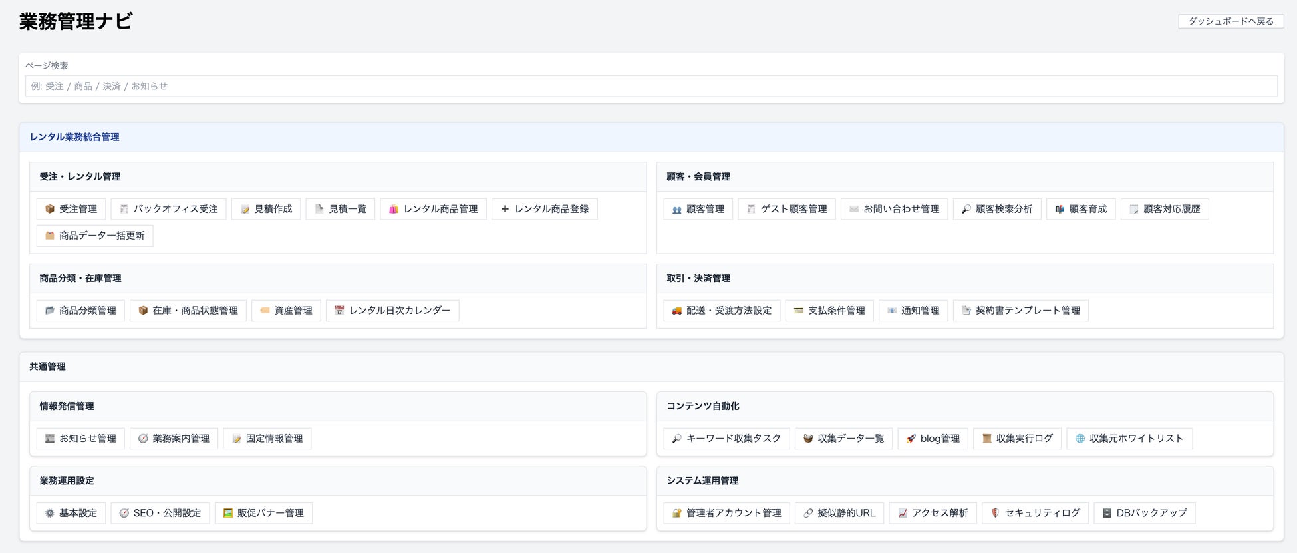Click the ゲスト顧客管理 icon
The image size is (1297, 553).
point(751,209)
